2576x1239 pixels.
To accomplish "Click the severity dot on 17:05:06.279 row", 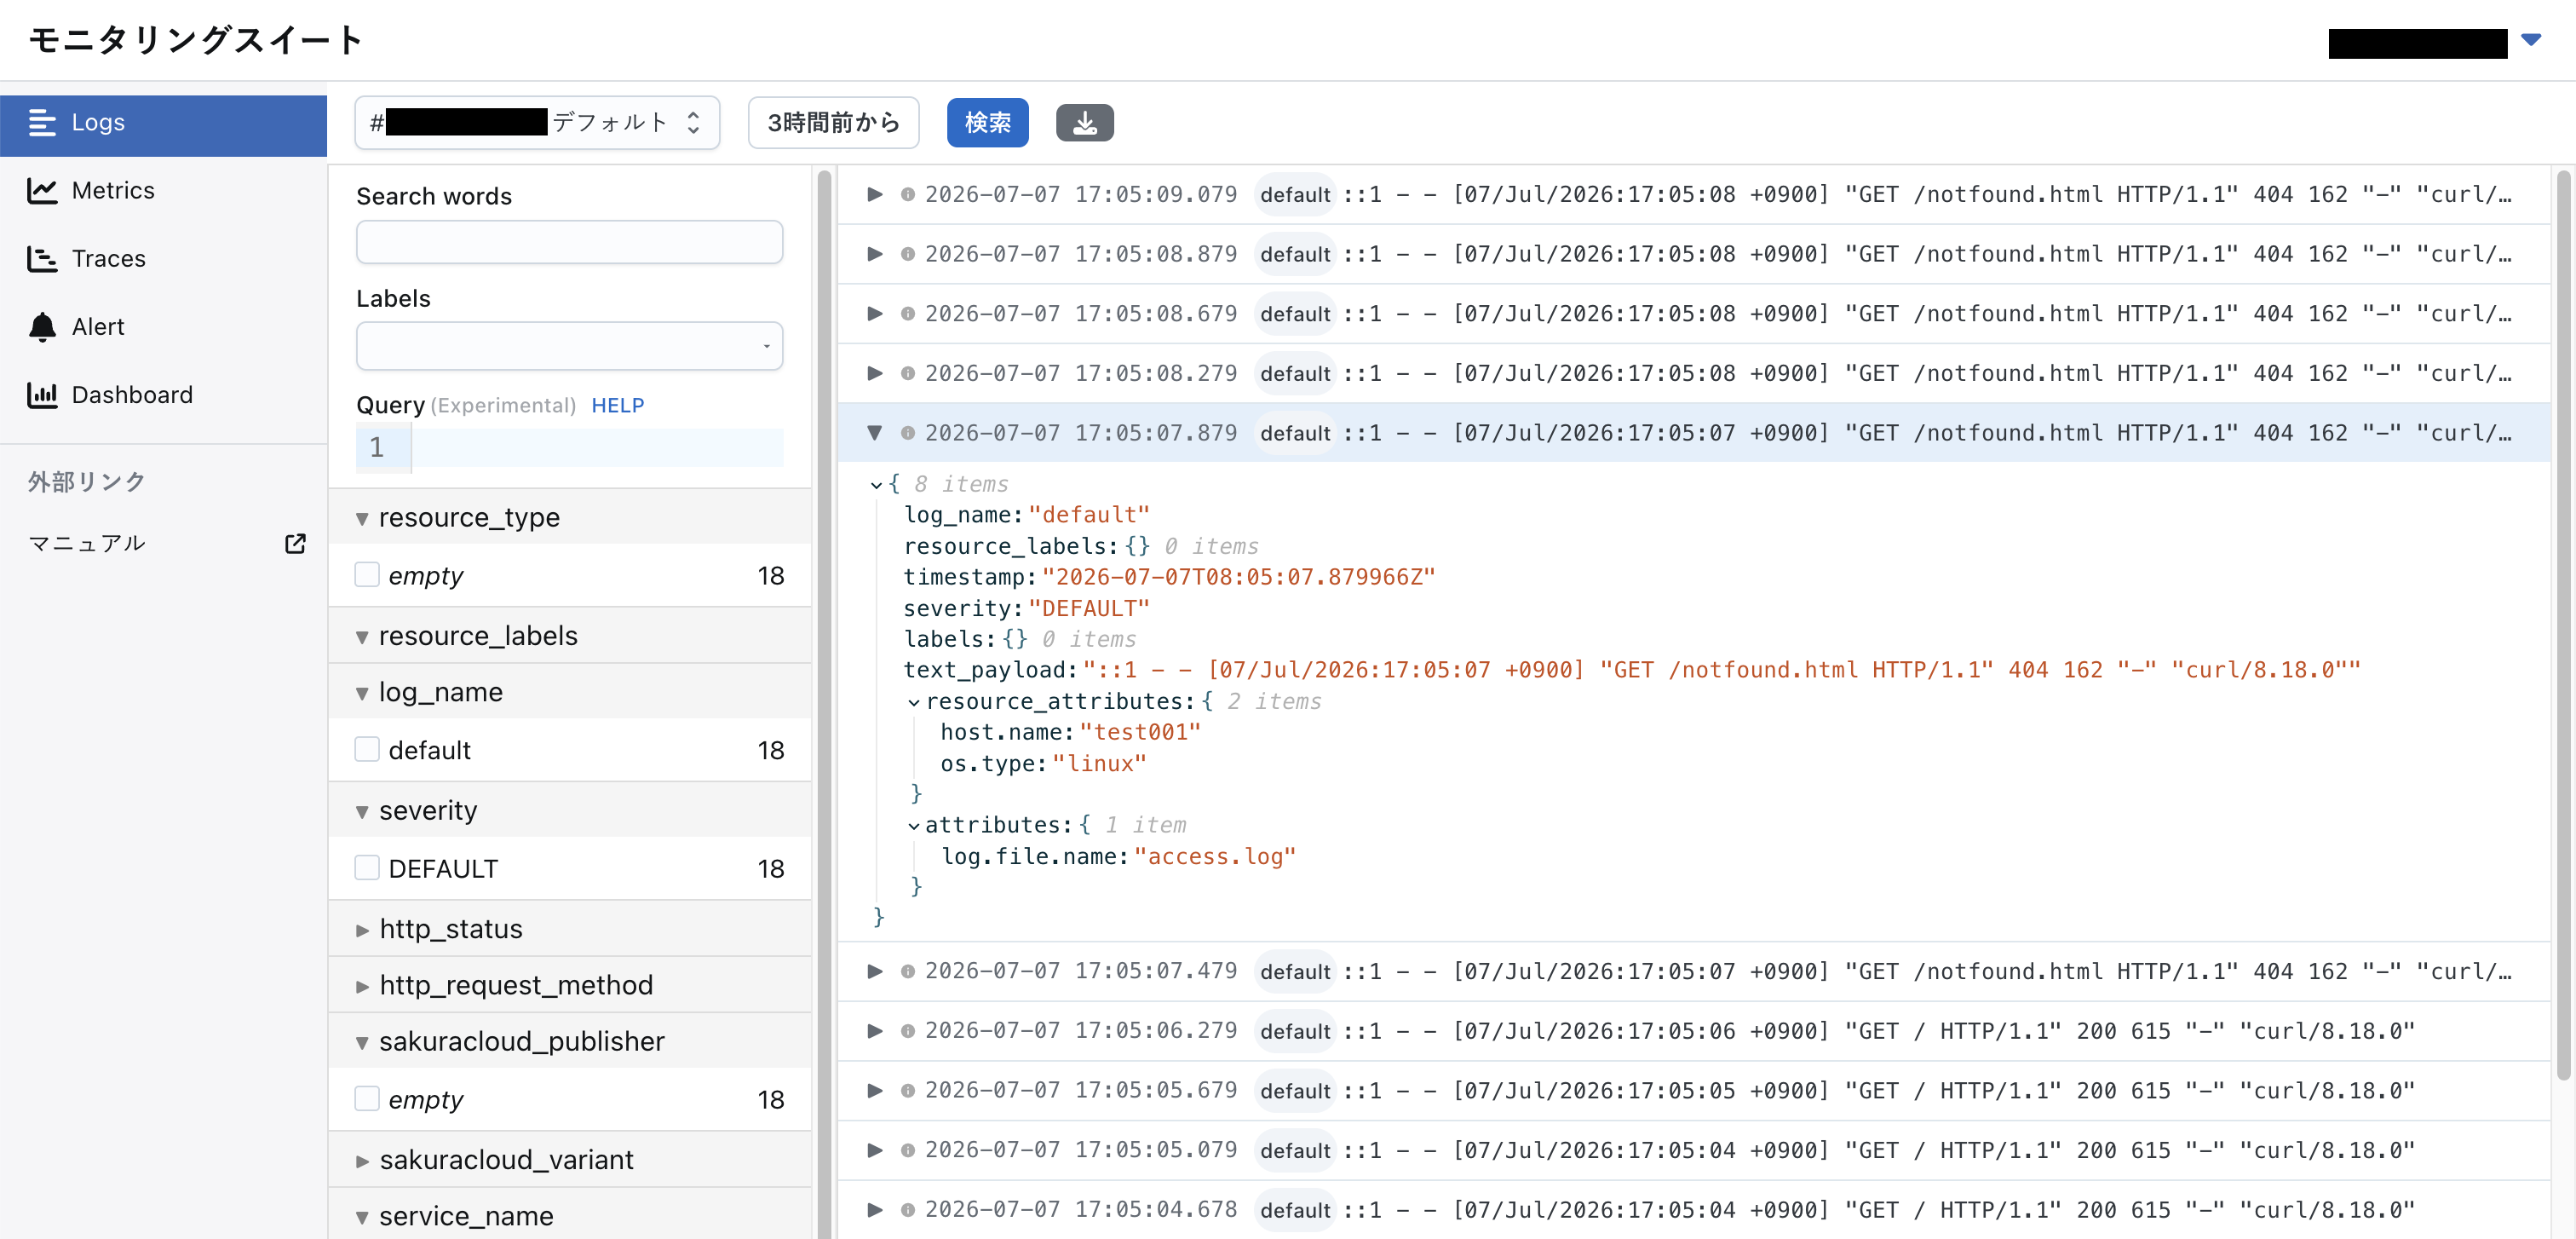I will tap(908, 1031).
